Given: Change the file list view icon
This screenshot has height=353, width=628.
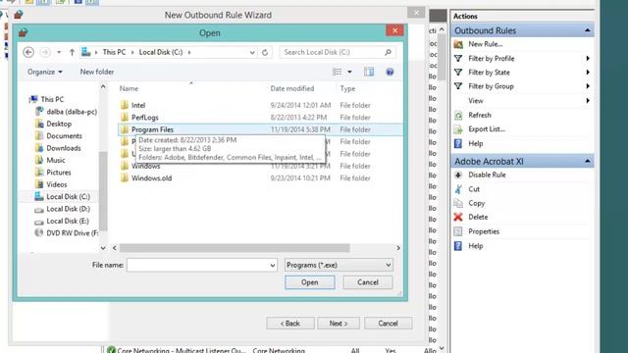Looking at the screenshot, I should (338, 72).
